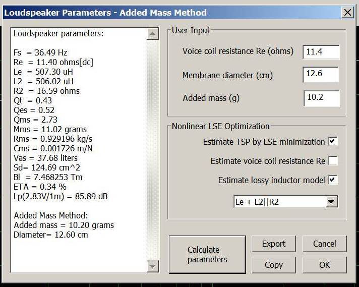Click the 'Bl = 7.468253 Tm' line
The image size is (359, 287).
click(x=48, y=178)
